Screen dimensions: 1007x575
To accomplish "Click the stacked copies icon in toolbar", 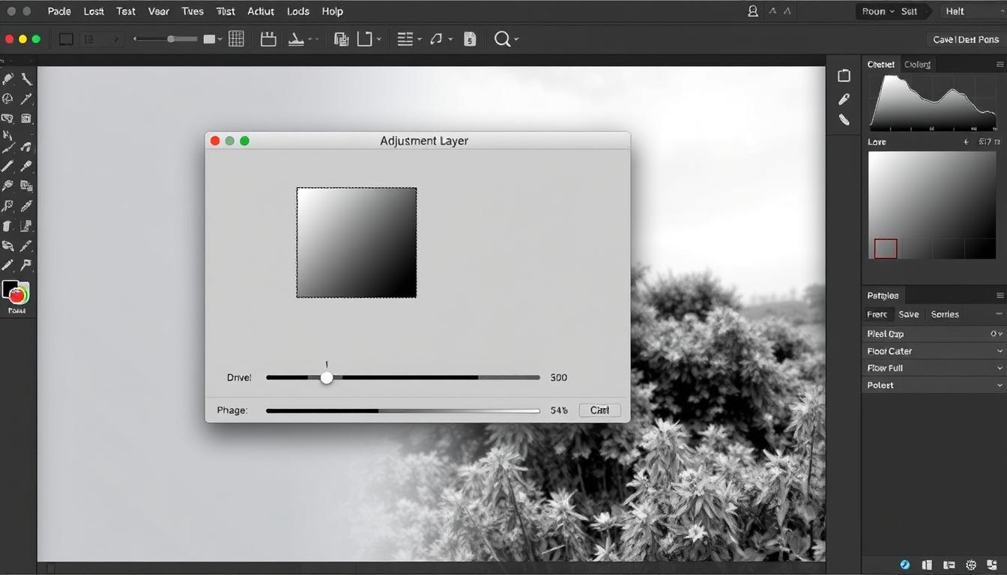I will point(341,39).
